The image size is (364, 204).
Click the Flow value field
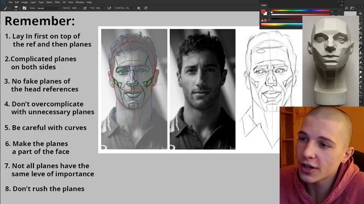[98, 8]
